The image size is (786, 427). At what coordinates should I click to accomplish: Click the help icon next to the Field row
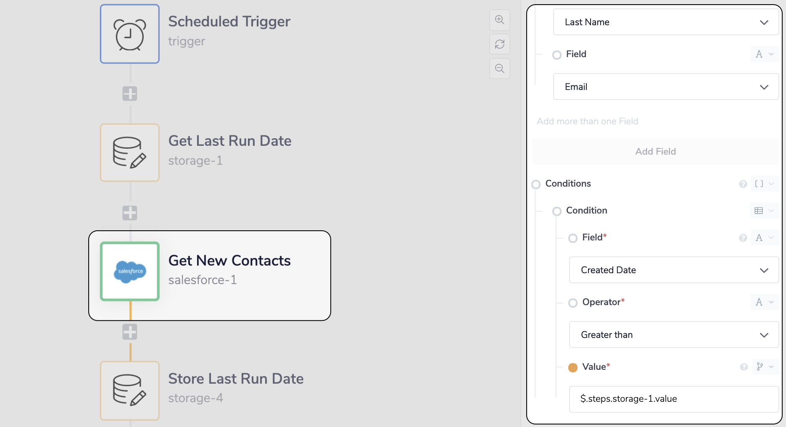[x=743, y=238]
